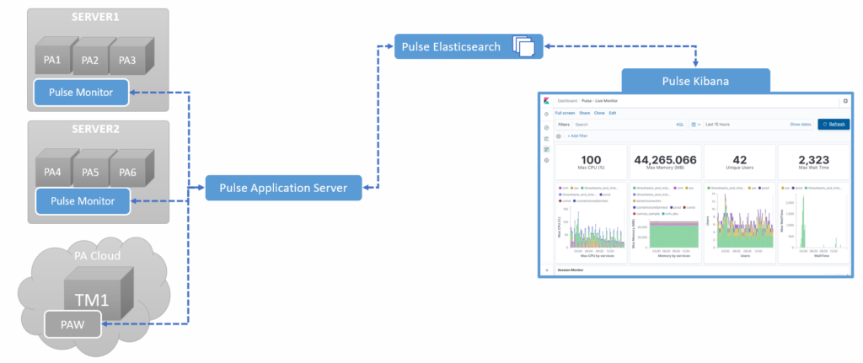863x363 pixels.
Task: Toggle prod legend in Users chart
Action: pos(764,188)
